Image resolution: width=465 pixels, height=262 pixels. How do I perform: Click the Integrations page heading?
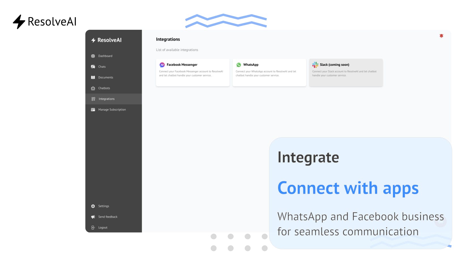tap(168, 39)
